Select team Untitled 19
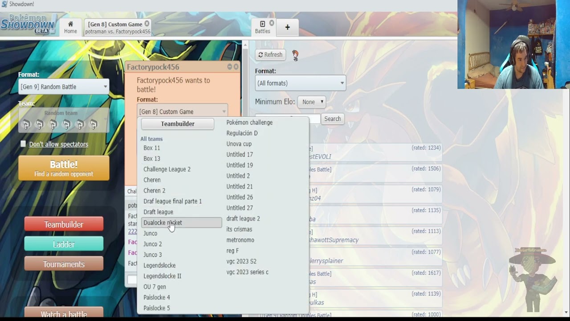This screenshot has width=570, height=321. point(265,165)
